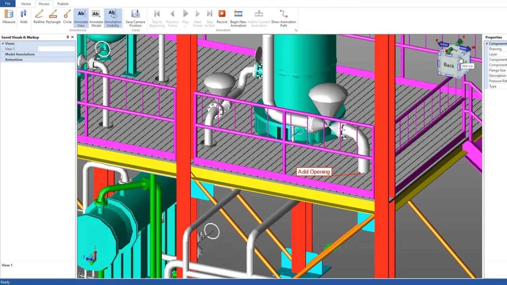The height and width of the screenshot is (285, 507).
Task: Start recording with the Record button
Action: tap(222, 17)
